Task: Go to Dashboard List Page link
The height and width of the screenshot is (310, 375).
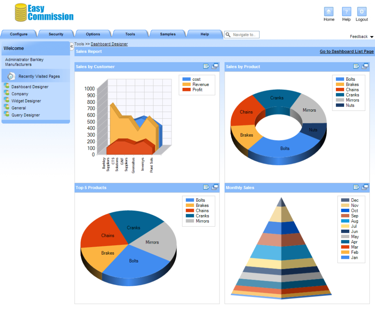Action: coord(346,51)
